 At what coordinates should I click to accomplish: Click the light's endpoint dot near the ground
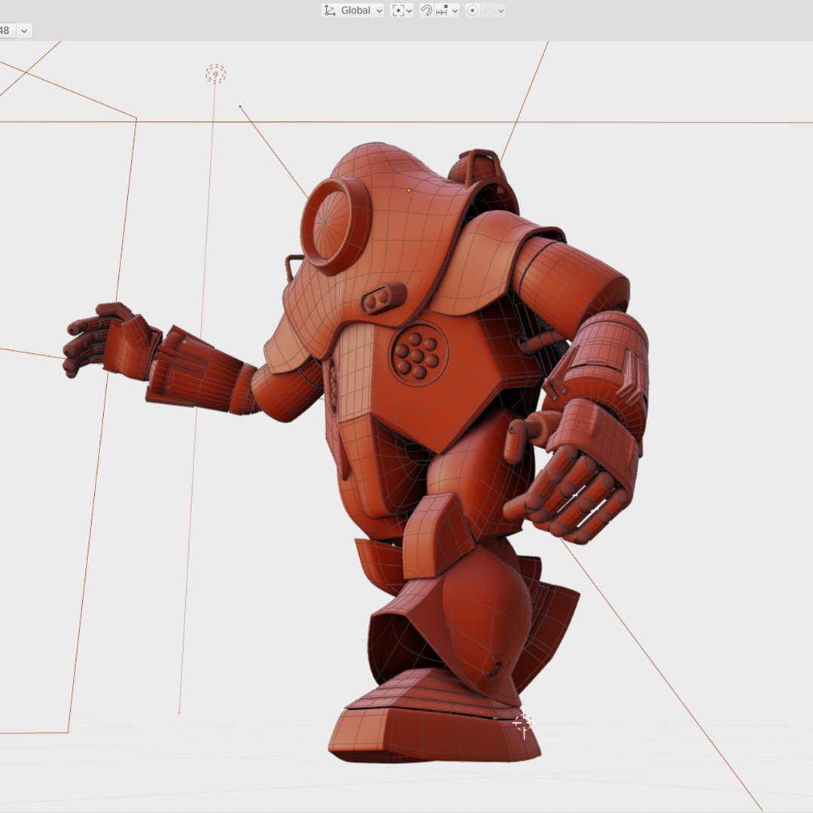point(179,712)
